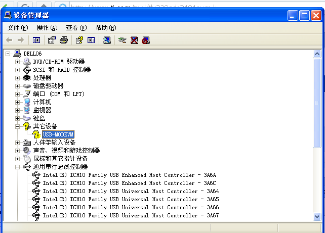Minimize the 设备管理器 window

click(293, 15)
